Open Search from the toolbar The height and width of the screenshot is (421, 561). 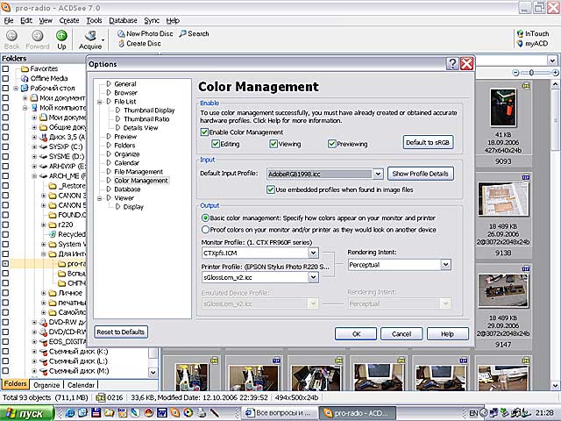194,33
